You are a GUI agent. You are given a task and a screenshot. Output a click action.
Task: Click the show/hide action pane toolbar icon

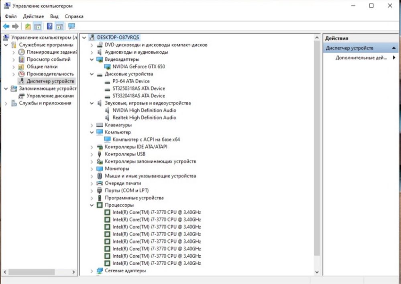(x=59, y=26)
